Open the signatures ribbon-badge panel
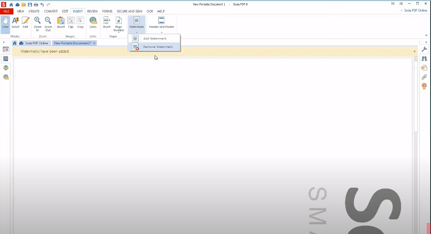 [x=424, y=86]
